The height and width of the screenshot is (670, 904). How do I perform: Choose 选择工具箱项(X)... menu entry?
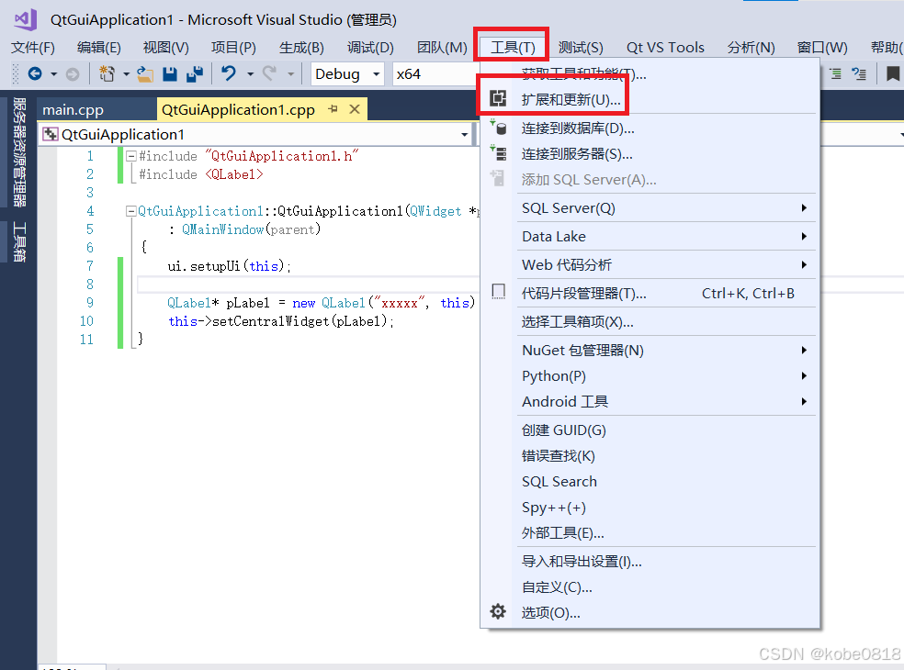click(650, 321)
